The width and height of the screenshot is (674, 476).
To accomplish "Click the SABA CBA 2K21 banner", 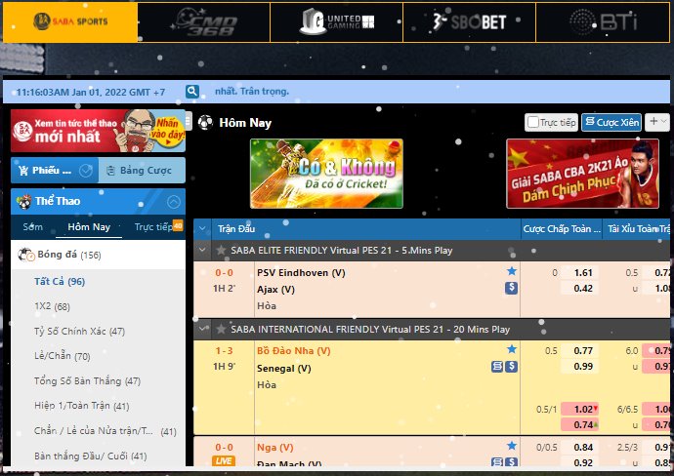I will click(x=582, y=173).
